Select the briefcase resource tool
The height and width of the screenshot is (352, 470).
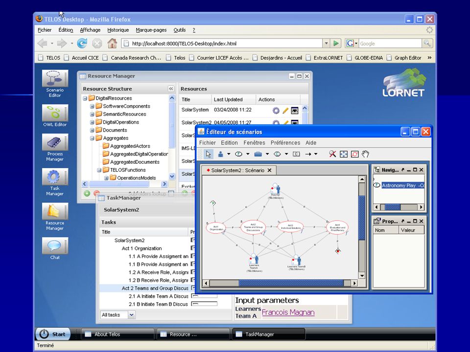(258, 154)
